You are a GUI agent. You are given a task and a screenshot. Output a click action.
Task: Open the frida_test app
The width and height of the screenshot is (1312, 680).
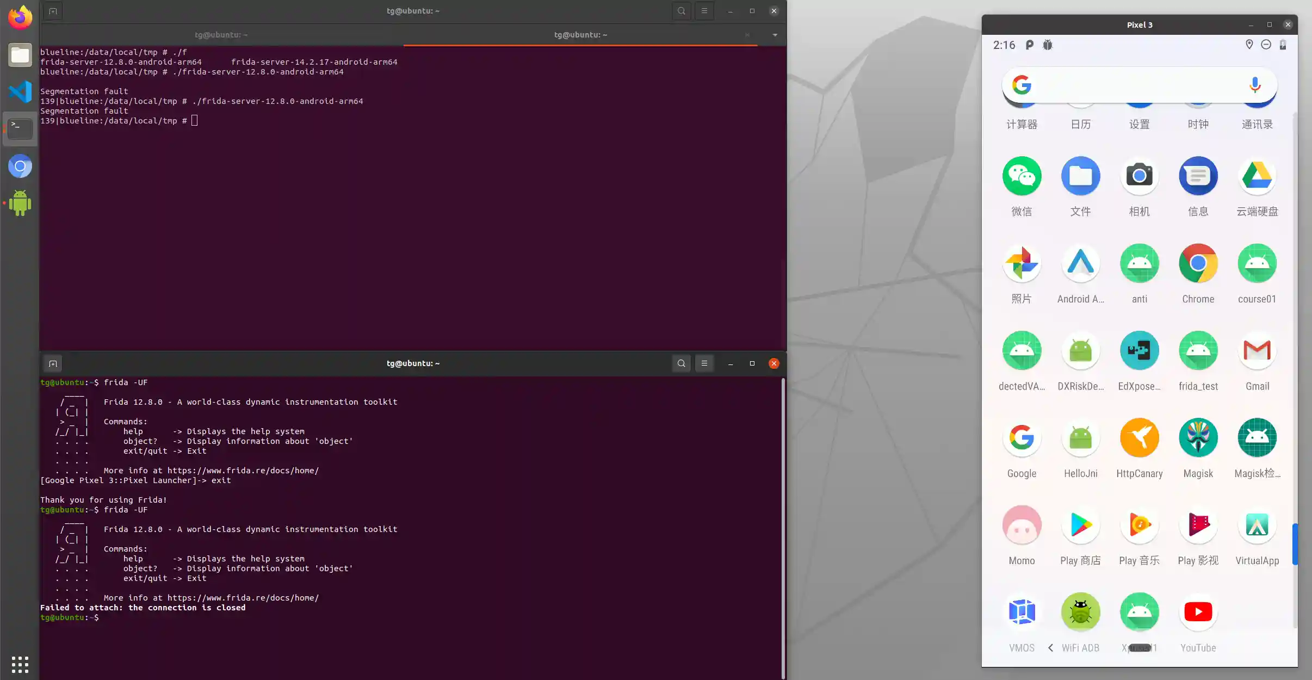1198,351
